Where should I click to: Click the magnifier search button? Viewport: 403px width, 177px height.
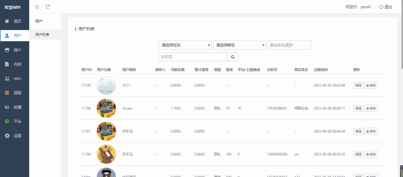(x=233, y=57)
